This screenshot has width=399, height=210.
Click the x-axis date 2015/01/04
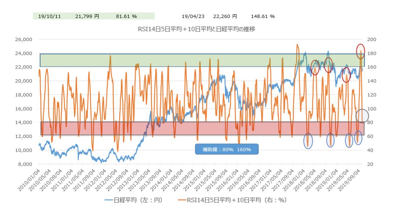[194, 180]
